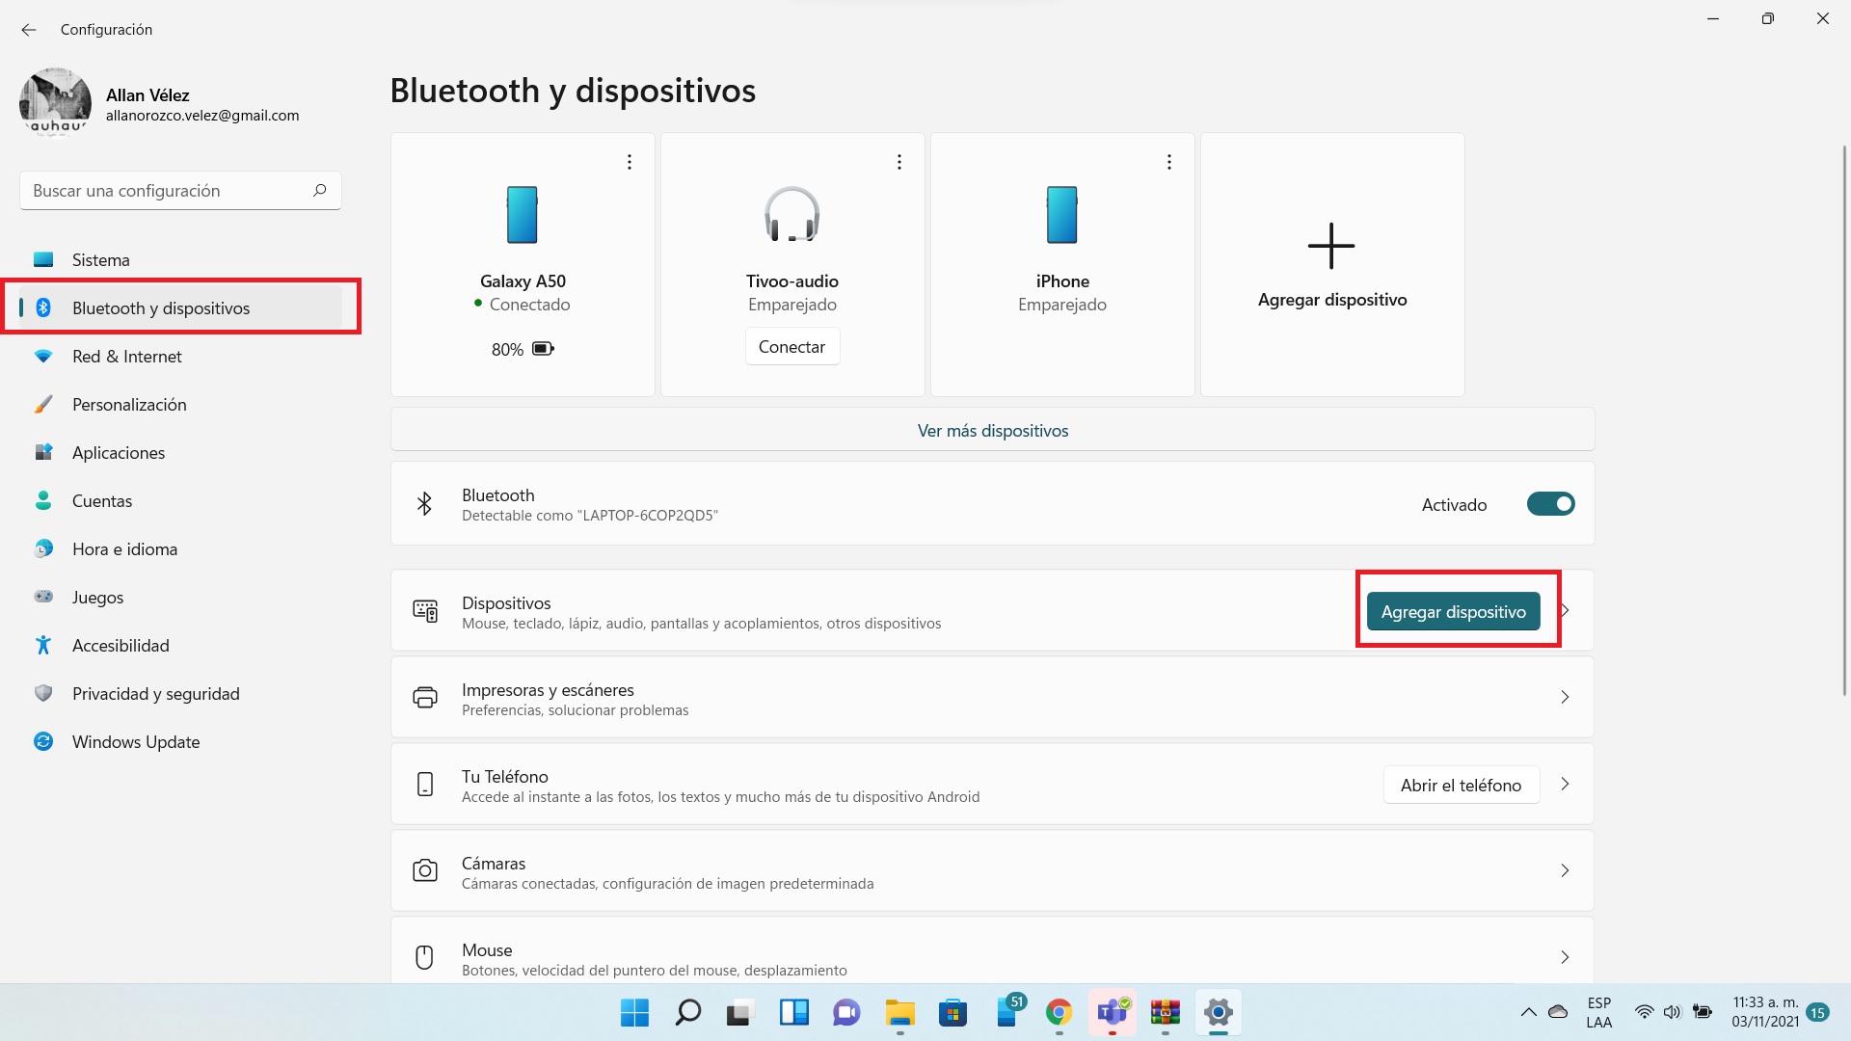1851x1041 pixels.
Task: Open Microsoft Teams from the taskbar
Action: tap(1112, 1013)
